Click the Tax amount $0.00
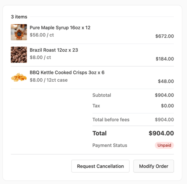The image size is (187, 184). click(167, 106)
